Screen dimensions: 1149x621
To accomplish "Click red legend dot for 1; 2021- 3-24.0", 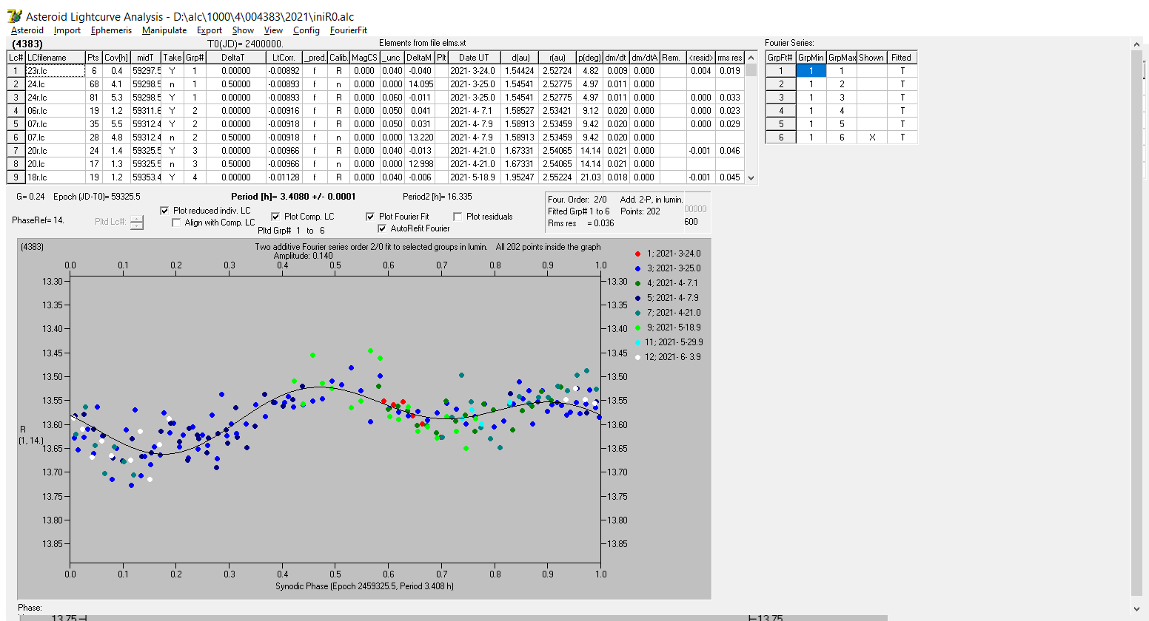I will click(x=638, y=254).
